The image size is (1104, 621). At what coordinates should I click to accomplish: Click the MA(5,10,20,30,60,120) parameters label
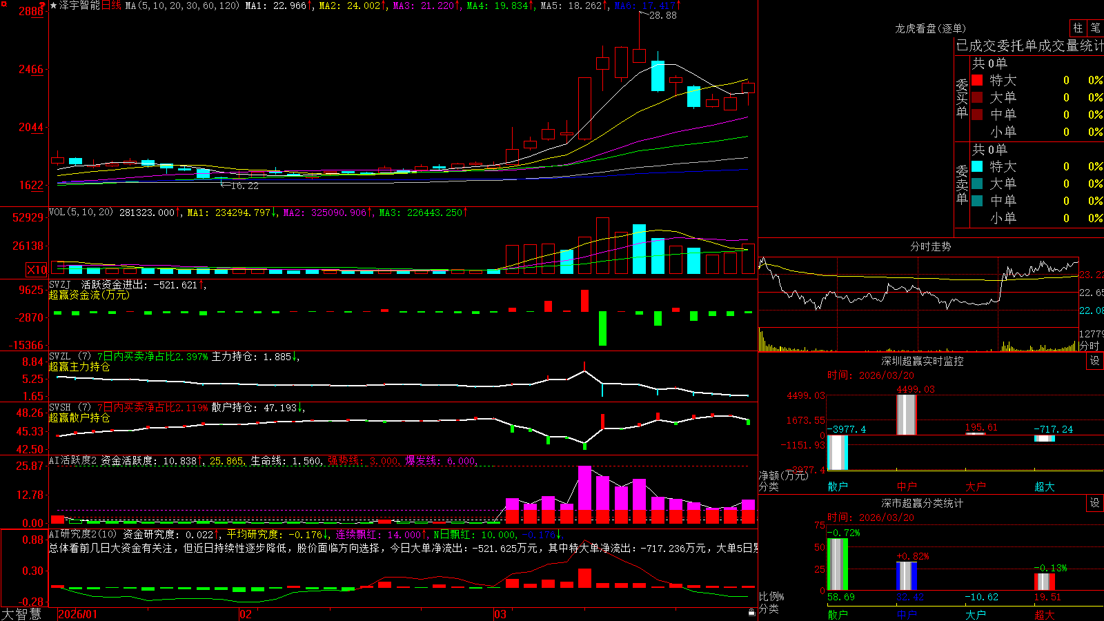[182, 6]
